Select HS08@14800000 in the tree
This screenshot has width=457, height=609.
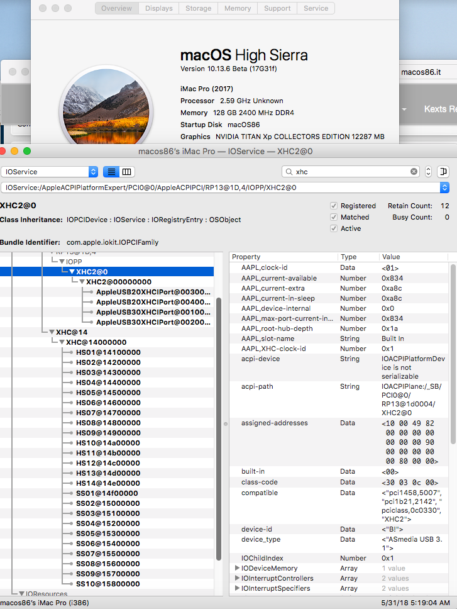(x=108, y=423)
